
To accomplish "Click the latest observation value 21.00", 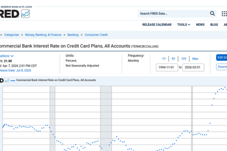I will click(x=8, y=61).
